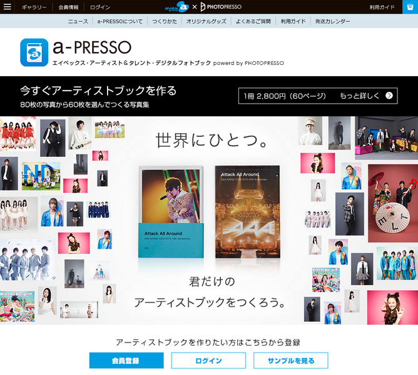Viewport: 418px width, 375px height.
Task: Go to ニュース tab
Action: (x=78, y=21)
